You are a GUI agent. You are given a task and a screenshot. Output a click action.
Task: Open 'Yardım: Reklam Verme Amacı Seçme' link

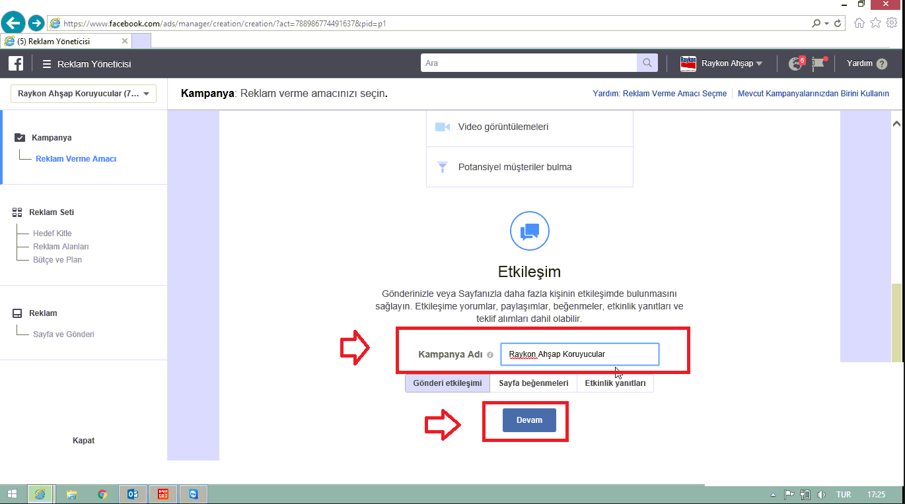click(659, 94)
